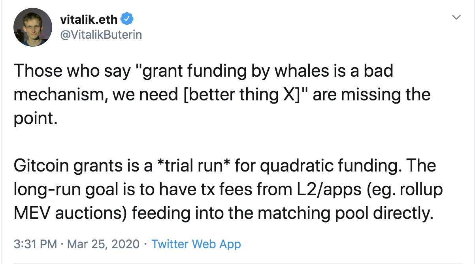Open the @VitalikButerin handle link
This screenshot has height=264, width=475.
[x=101, y=35]
